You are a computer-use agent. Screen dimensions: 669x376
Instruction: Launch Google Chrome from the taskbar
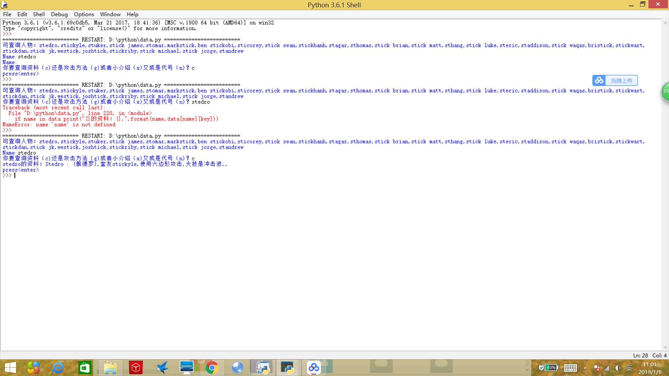click(x=212, y=368)
